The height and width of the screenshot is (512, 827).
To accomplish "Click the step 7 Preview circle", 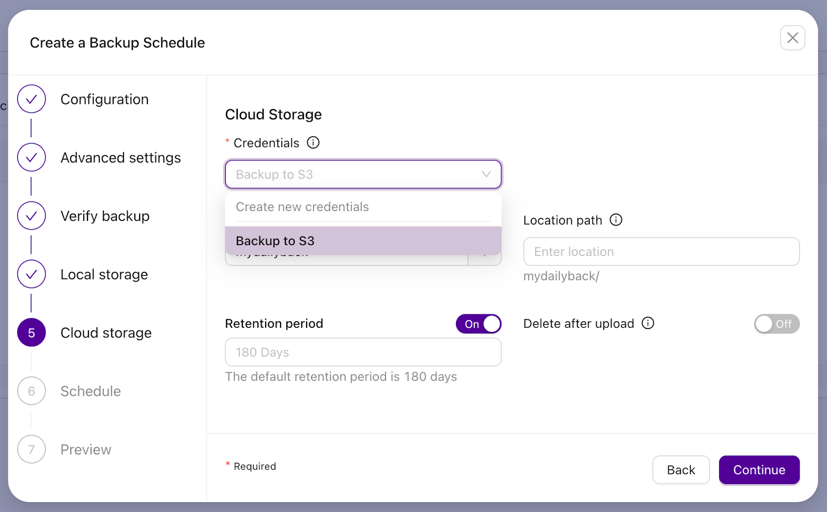I will [32, 450].
